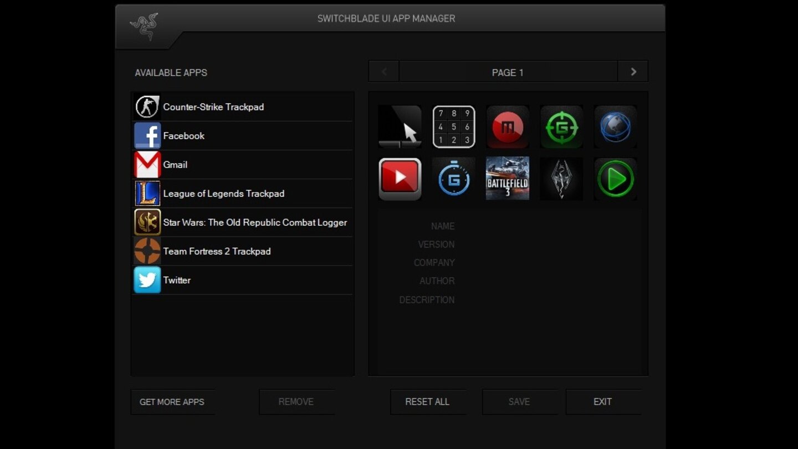Click the Twitter bird icon

coord(147,280)
